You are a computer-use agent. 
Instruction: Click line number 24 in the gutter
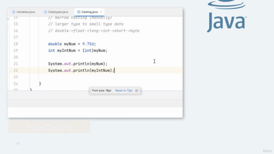16,84
